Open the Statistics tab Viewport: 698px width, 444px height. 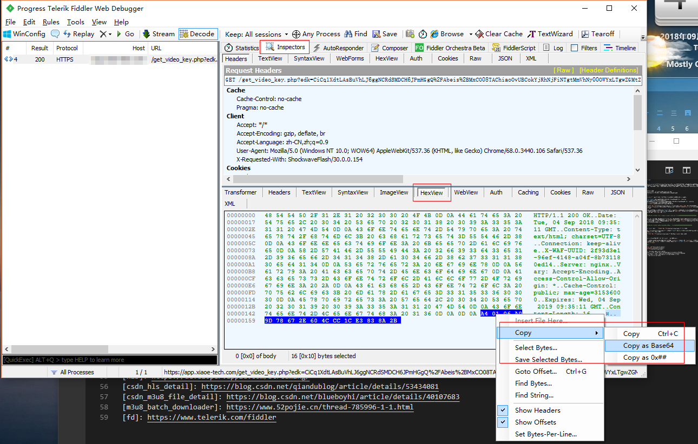pos(242,48)
